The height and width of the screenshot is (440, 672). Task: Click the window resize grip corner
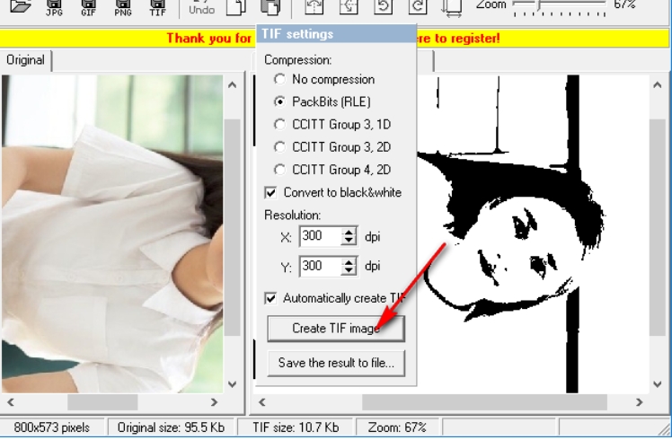point(665,430)
